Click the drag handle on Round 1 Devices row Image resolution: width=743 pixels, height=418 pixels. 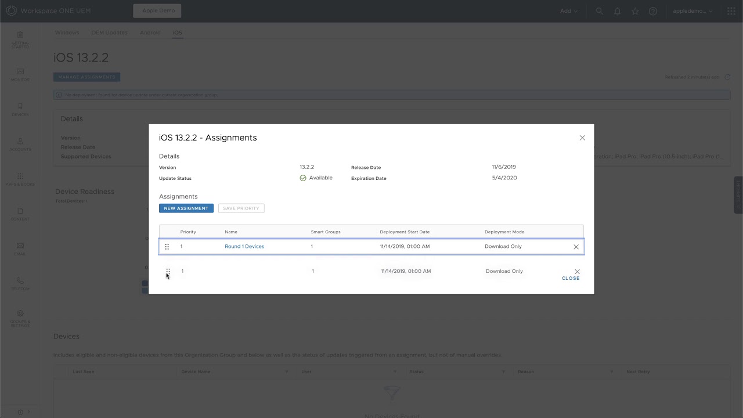coord(167,247)
